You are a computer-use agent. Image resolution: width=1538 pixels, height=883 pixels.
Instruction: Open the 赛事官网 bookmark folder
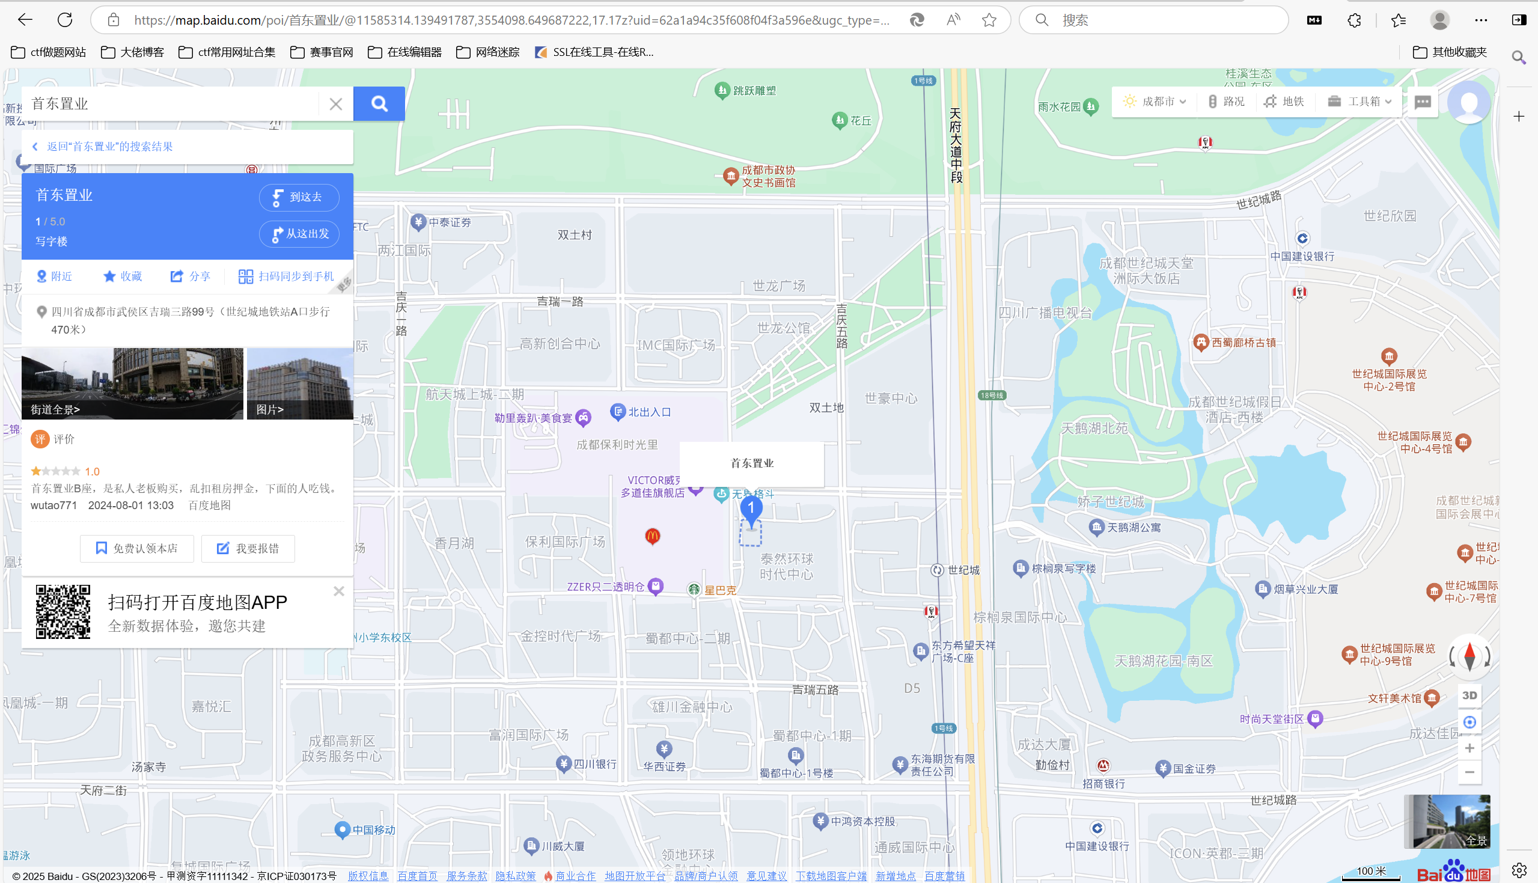click(322, 52)
